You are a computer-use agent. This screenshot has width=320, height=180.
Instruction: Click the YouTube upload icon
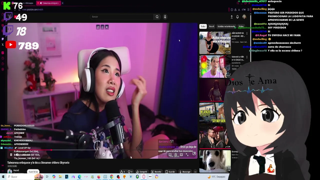[x=231, y=17]
